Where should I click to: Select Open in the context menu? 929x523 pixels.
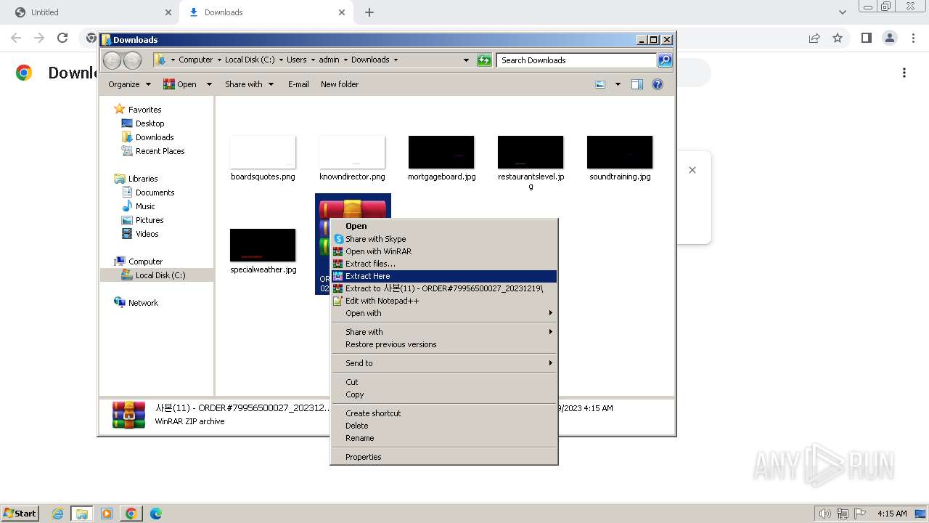(443, 226)
